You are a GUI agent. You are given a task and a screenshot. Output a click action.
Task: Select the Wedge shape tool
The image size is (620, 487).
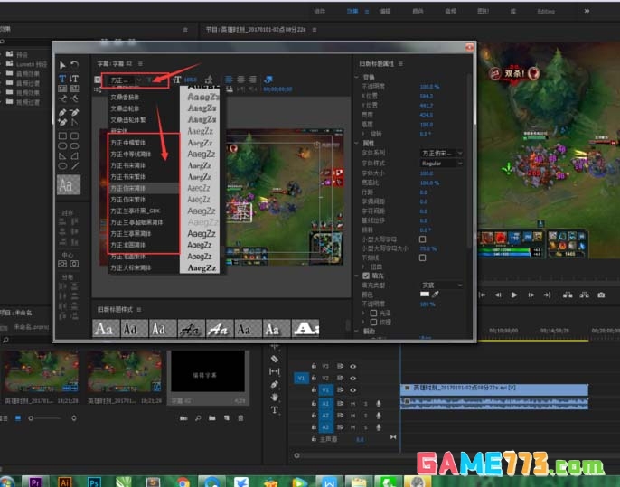click(62, 155)
